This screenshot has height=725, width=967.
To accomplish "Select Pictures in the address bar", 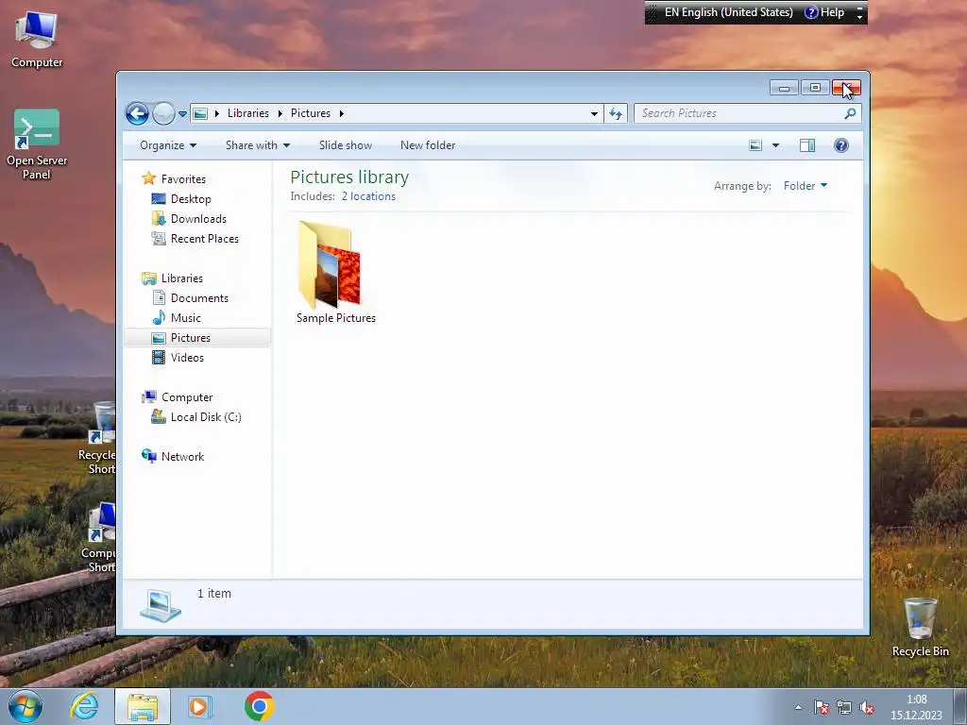I will [310, 113].
